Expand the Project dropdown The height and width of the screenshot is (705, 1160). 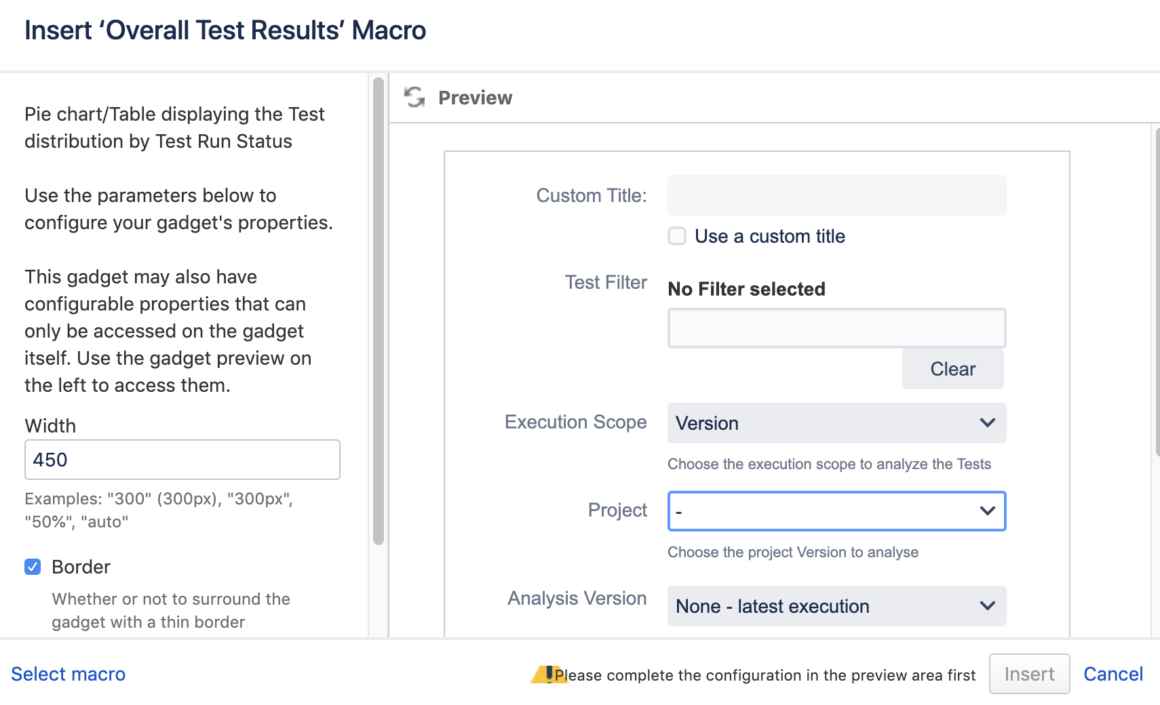coord(836,511)
